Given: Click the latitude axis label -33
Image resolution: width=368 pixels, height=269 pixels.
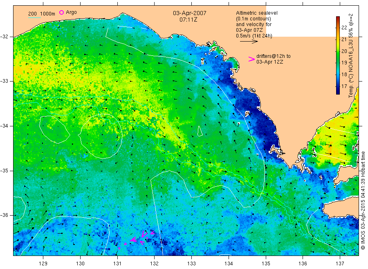Looking at the screenshot, I should [4, 81].
